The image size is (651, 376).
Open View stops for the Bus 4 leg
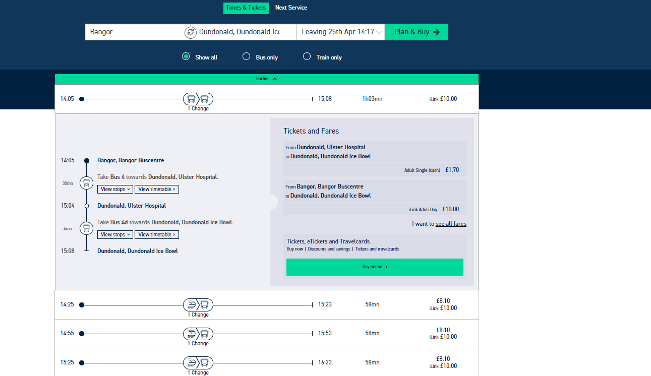(115, 189)
